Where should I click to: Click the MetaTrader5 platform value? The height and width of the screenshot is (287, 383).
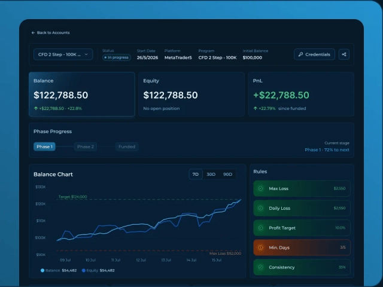[x=178, y=58]
